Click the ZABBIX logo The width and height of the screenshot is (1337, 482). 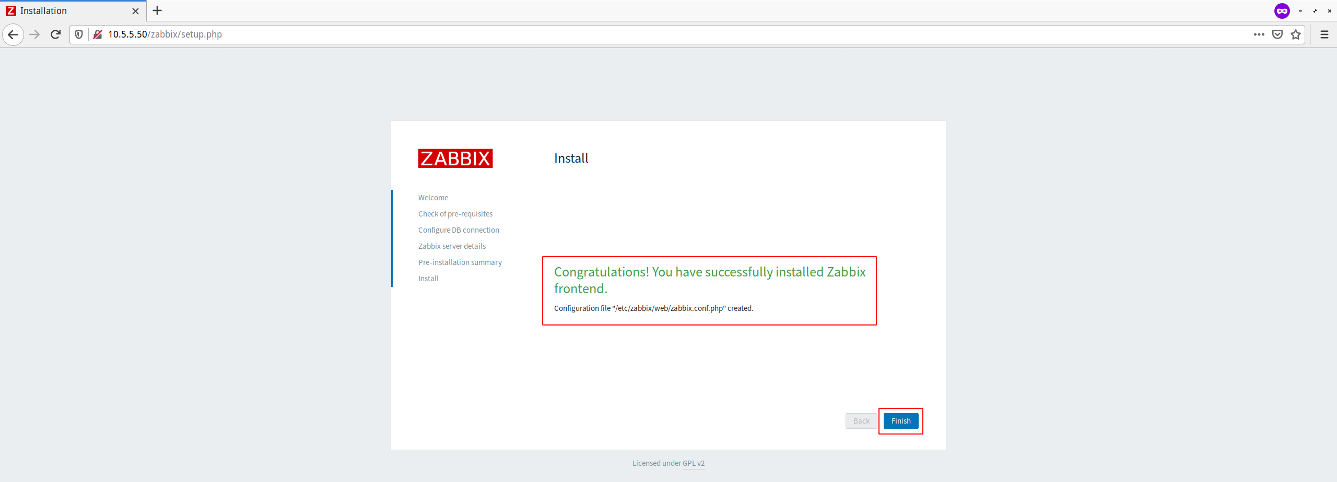[455, 158]
